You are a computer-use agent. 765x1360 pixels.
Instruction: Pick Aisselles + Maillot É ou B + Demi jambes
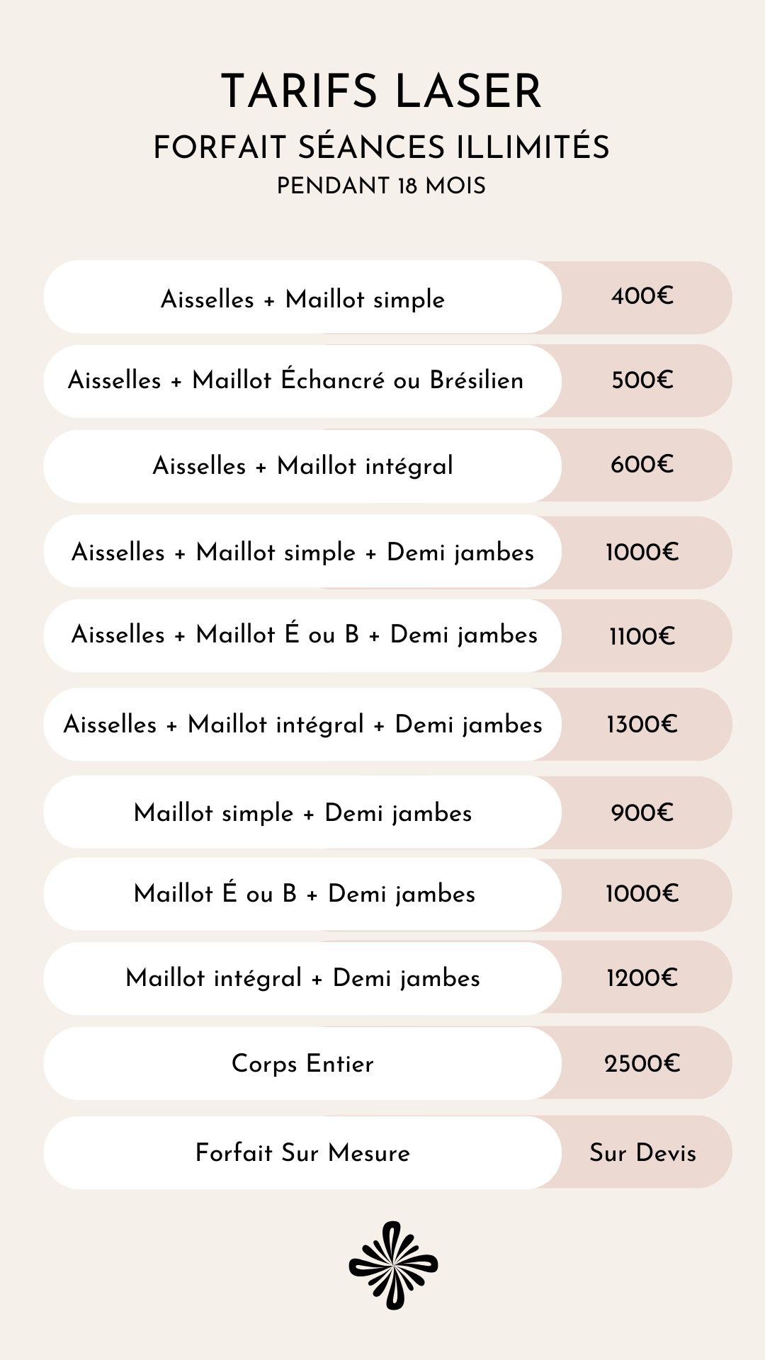click(304, 635)
